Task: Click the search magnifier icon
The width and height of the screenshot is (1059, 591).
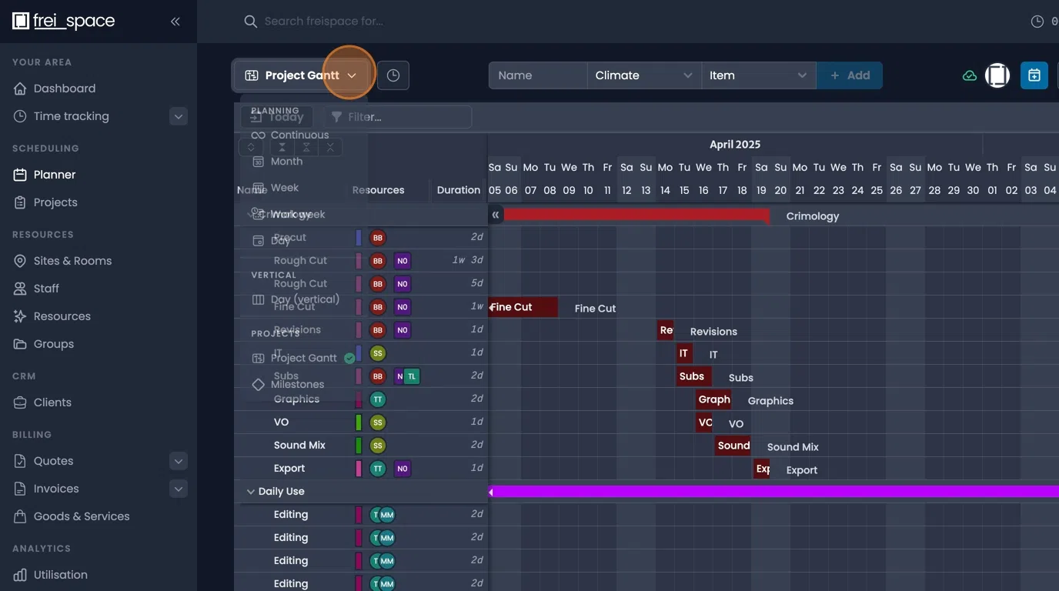Action: 250,21
